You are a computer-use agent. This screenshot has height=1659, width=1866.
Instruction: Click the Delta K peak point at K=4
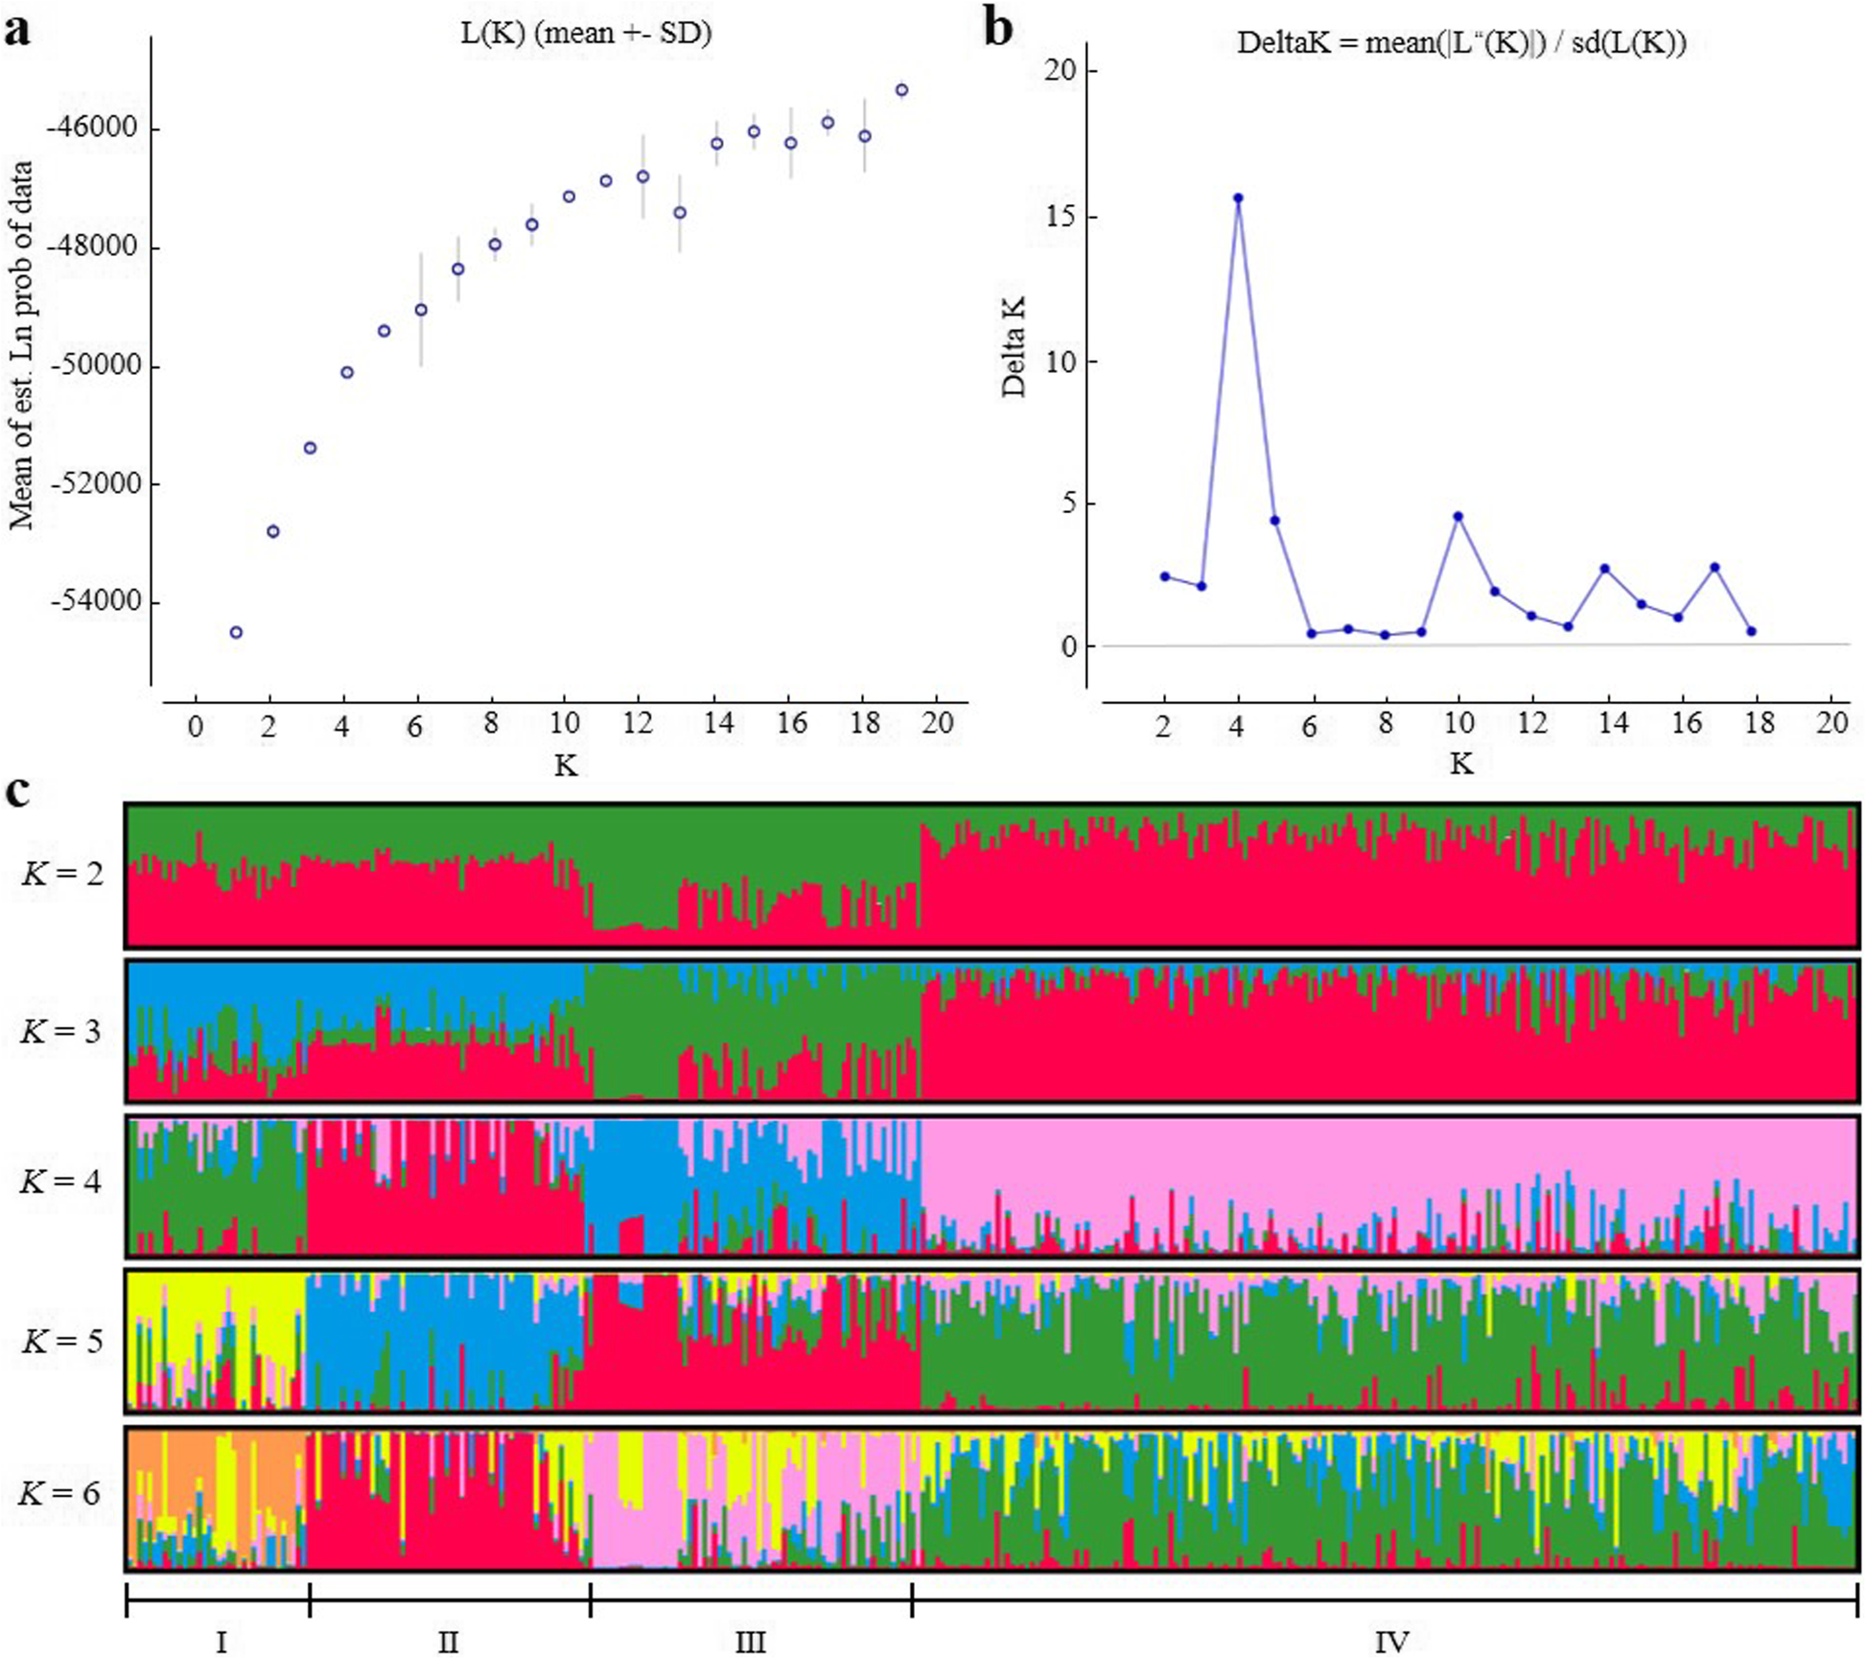point(1238,199)
